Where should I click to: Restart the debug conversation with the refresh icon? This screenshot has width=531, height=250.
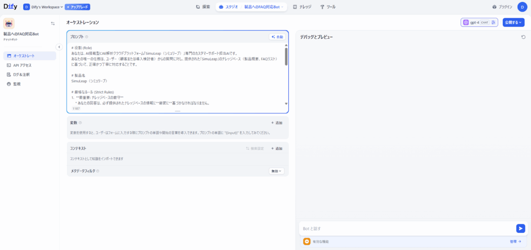[x=523, y=37]
